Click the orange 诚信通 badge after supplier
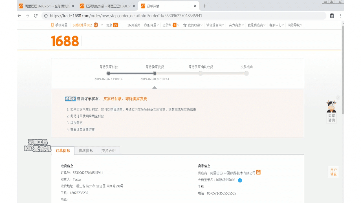Screen dimensions: 361x203 258,172
